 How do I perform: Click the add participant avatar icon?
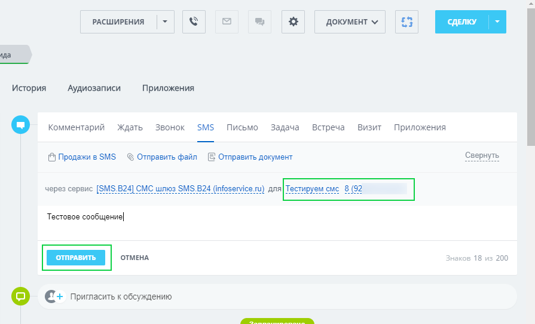click(x=55, y=296)
